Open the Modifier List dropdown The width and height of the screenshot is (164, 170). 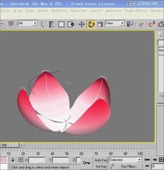(161, 50)
